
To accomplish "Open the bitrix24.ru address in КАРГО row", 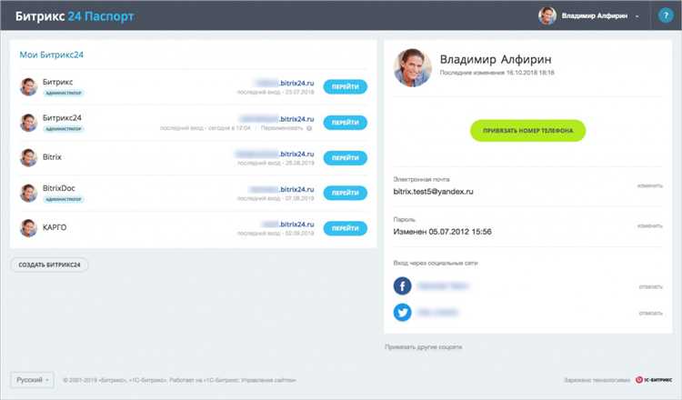I will click(287, 225).
